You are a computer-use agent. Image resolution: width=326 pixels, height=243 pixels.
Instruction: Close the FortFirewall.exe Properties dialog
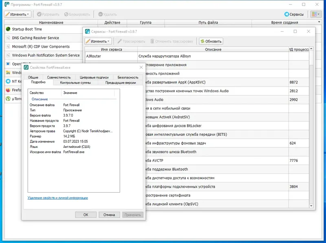pyautogui.click(x=141, y=67)
